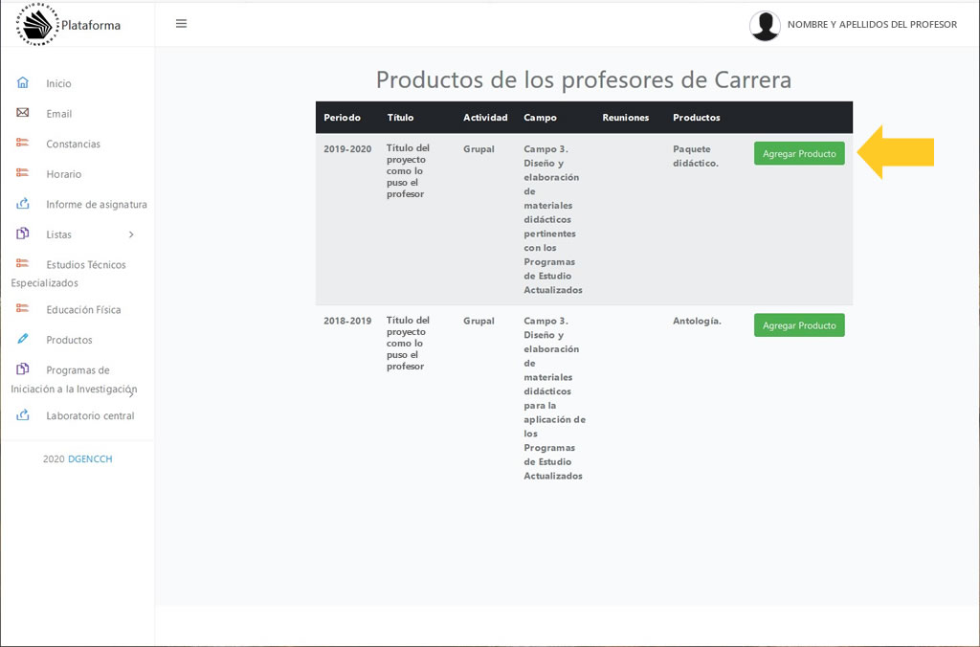Click the Horario list icon

tap(23, 172)
